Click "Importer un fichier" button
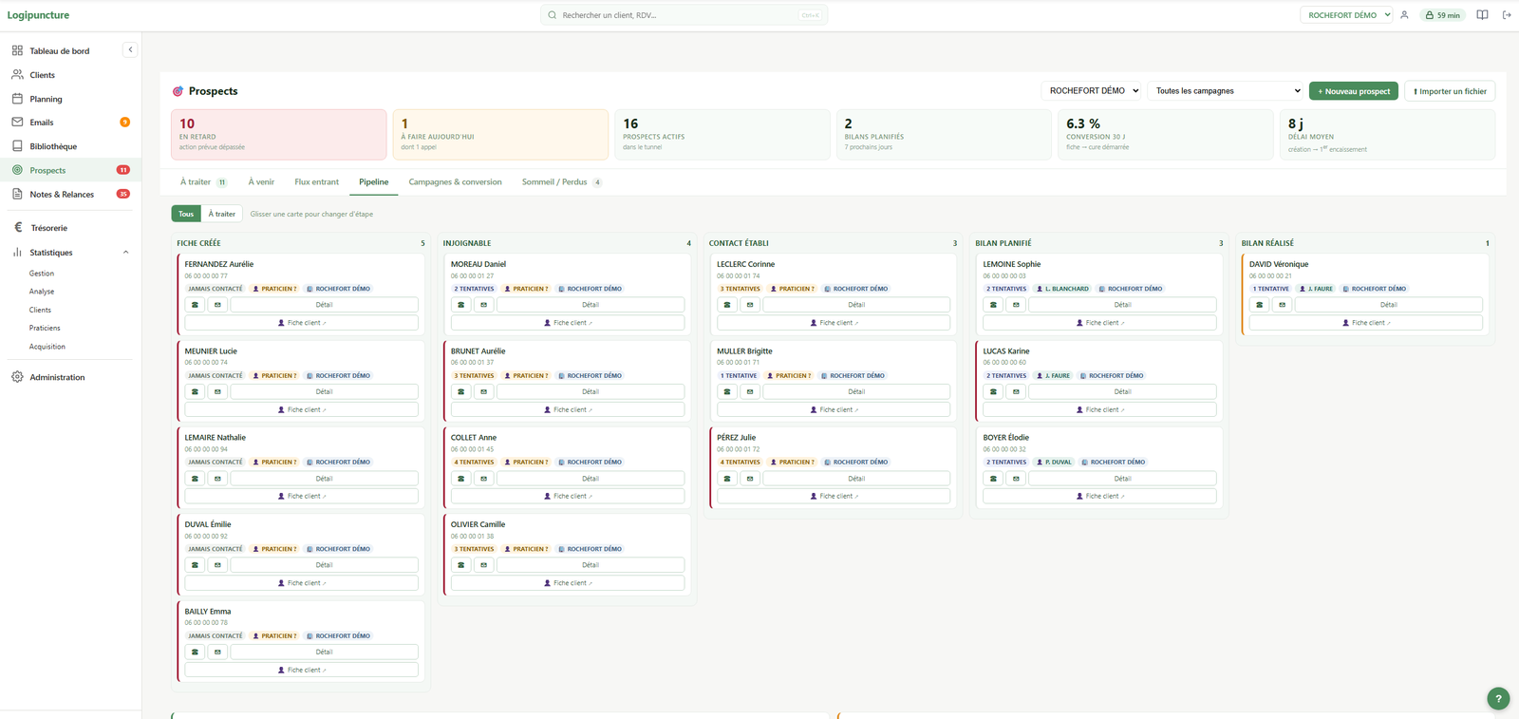This screenshot has height=719, width=1519. 1450,91
